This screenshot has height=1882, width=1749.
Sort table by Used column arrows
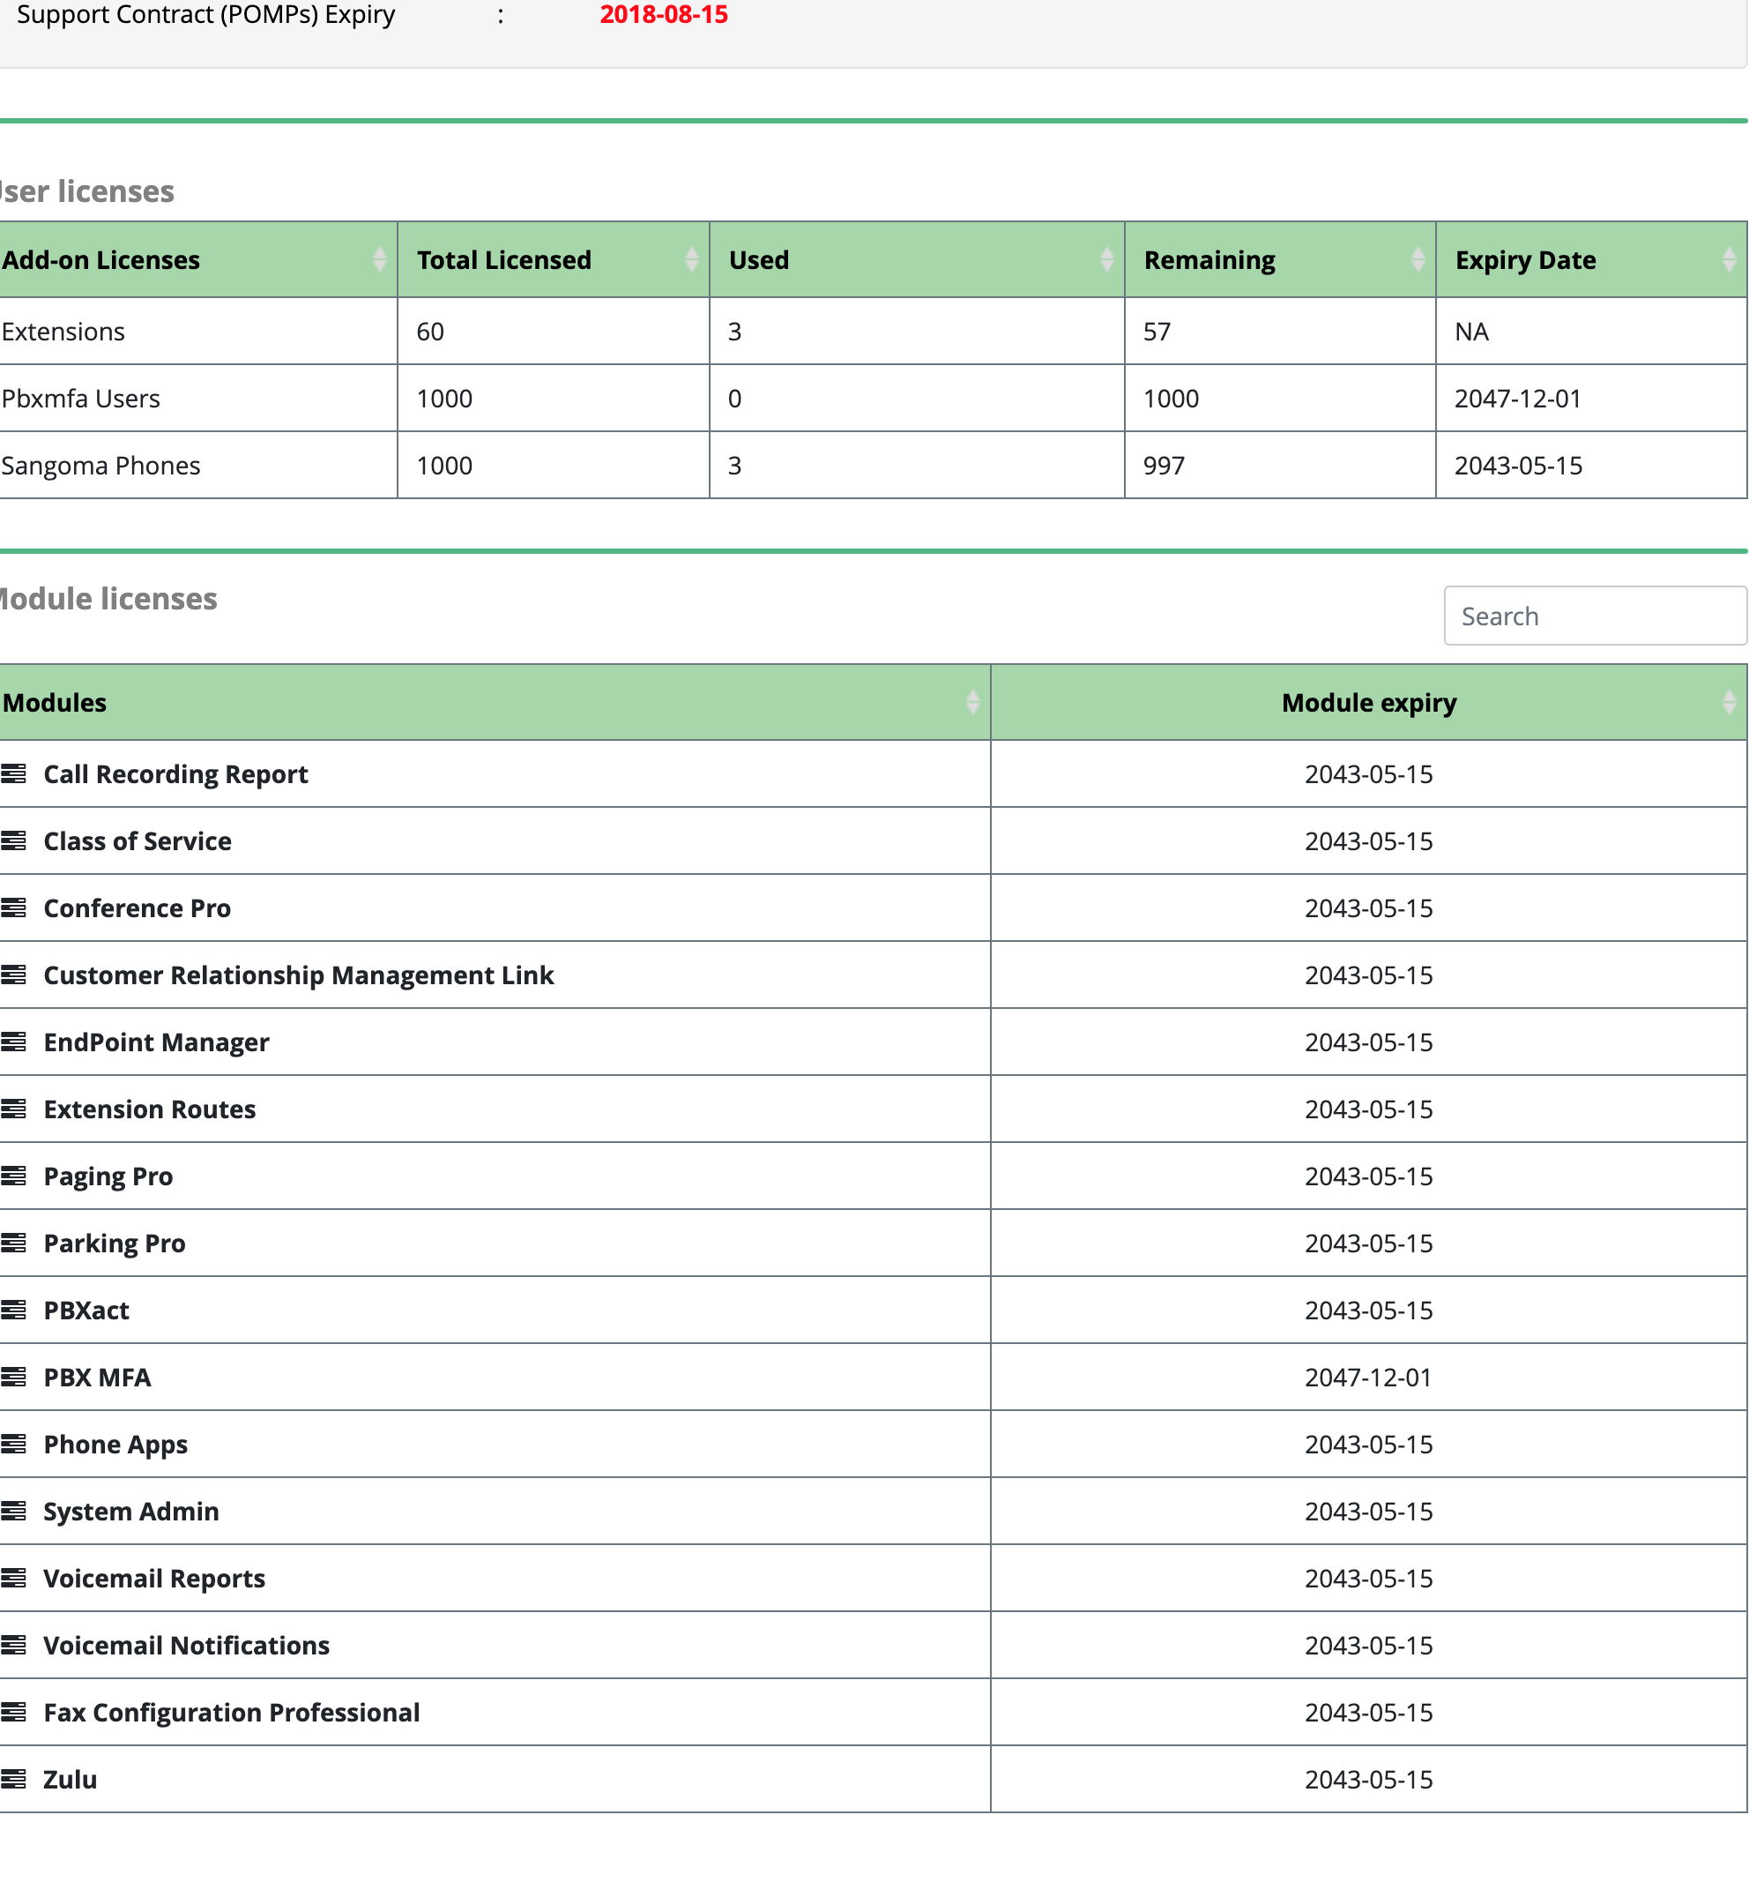(x=1107, y=259)
